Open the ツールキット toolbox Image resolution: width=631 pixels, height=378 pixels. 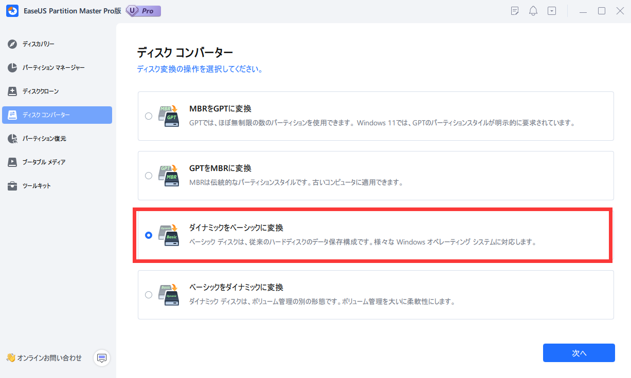11,185
